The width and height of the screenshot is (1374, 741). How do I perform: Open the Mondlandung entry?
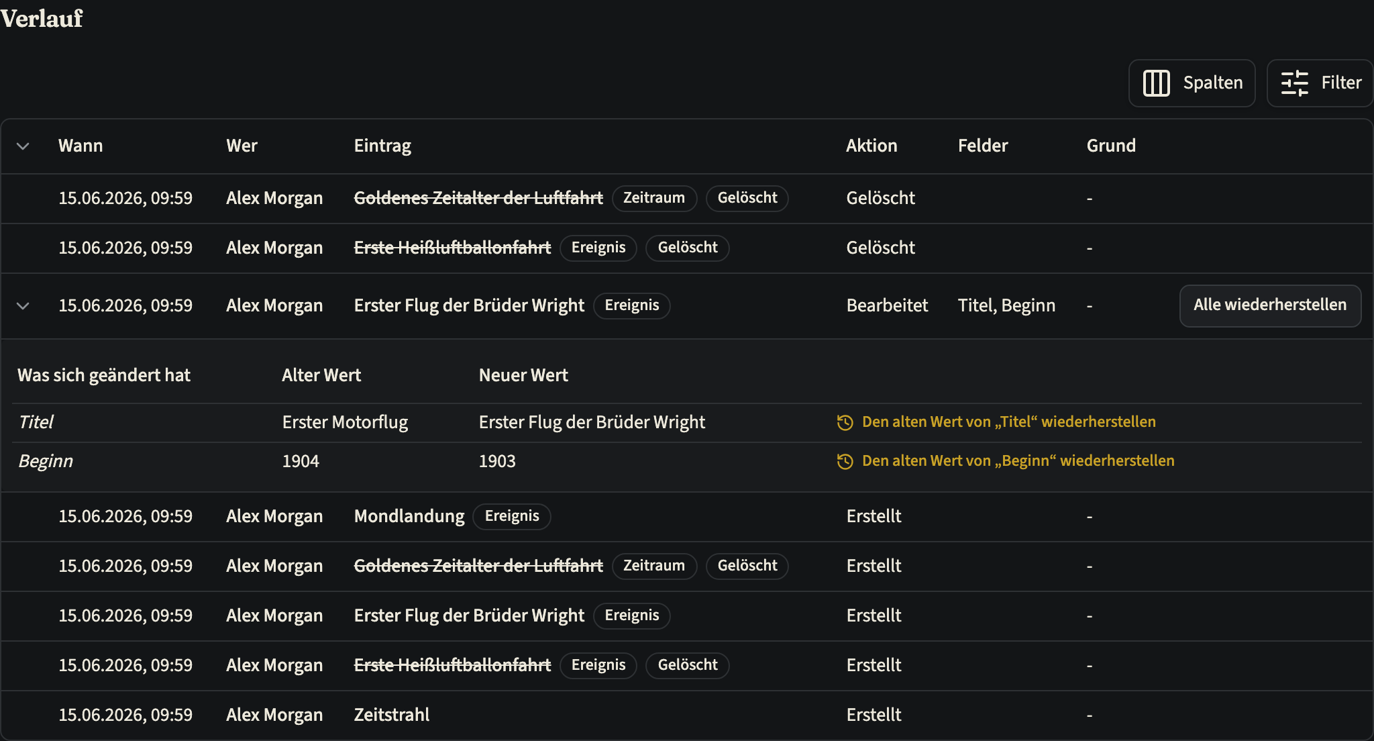409,516
